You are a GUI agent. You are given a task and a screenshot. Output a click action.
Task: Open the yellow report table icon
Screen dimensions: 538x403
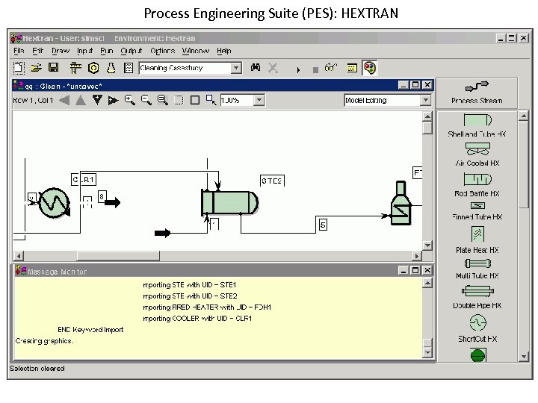pos(352,68)
